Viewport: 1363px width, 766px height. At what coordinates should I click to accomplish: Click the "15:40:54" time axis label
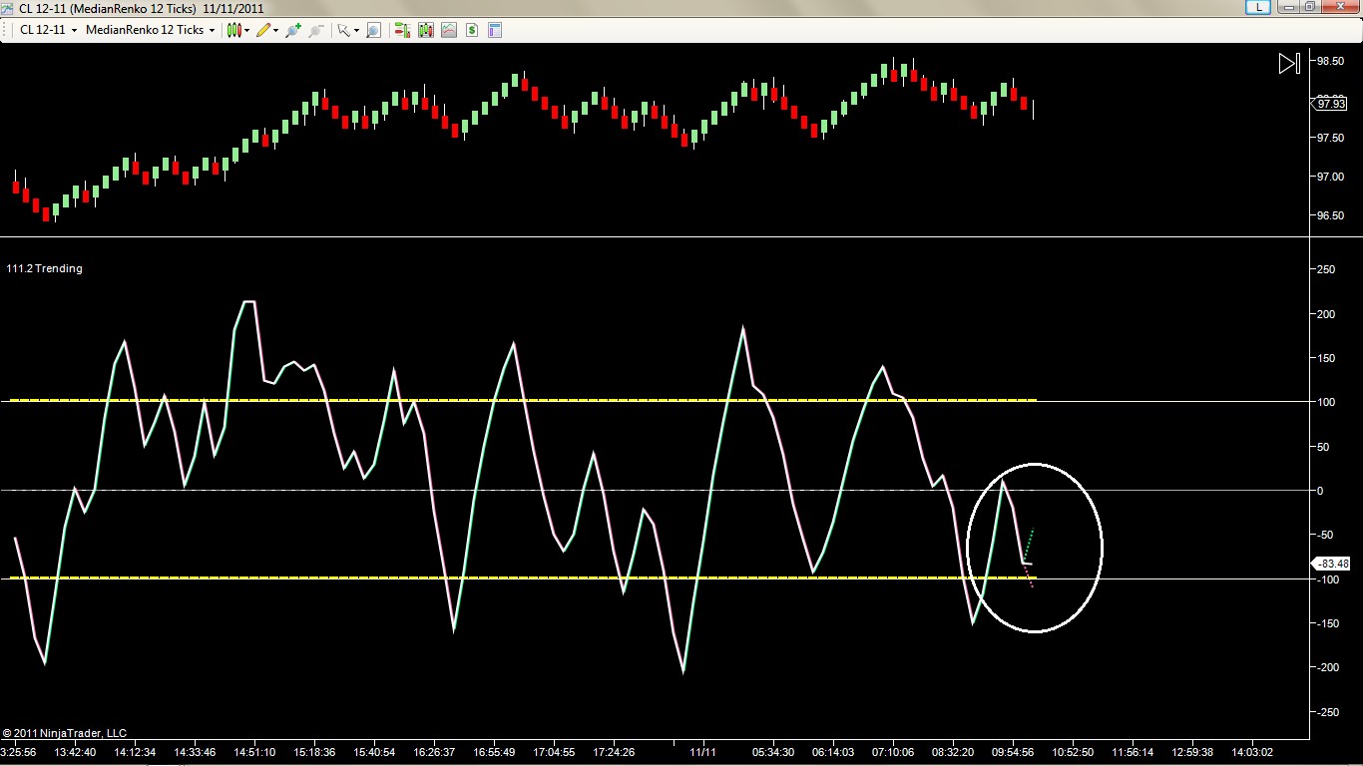pyautogui.click(x=374, y=752)
